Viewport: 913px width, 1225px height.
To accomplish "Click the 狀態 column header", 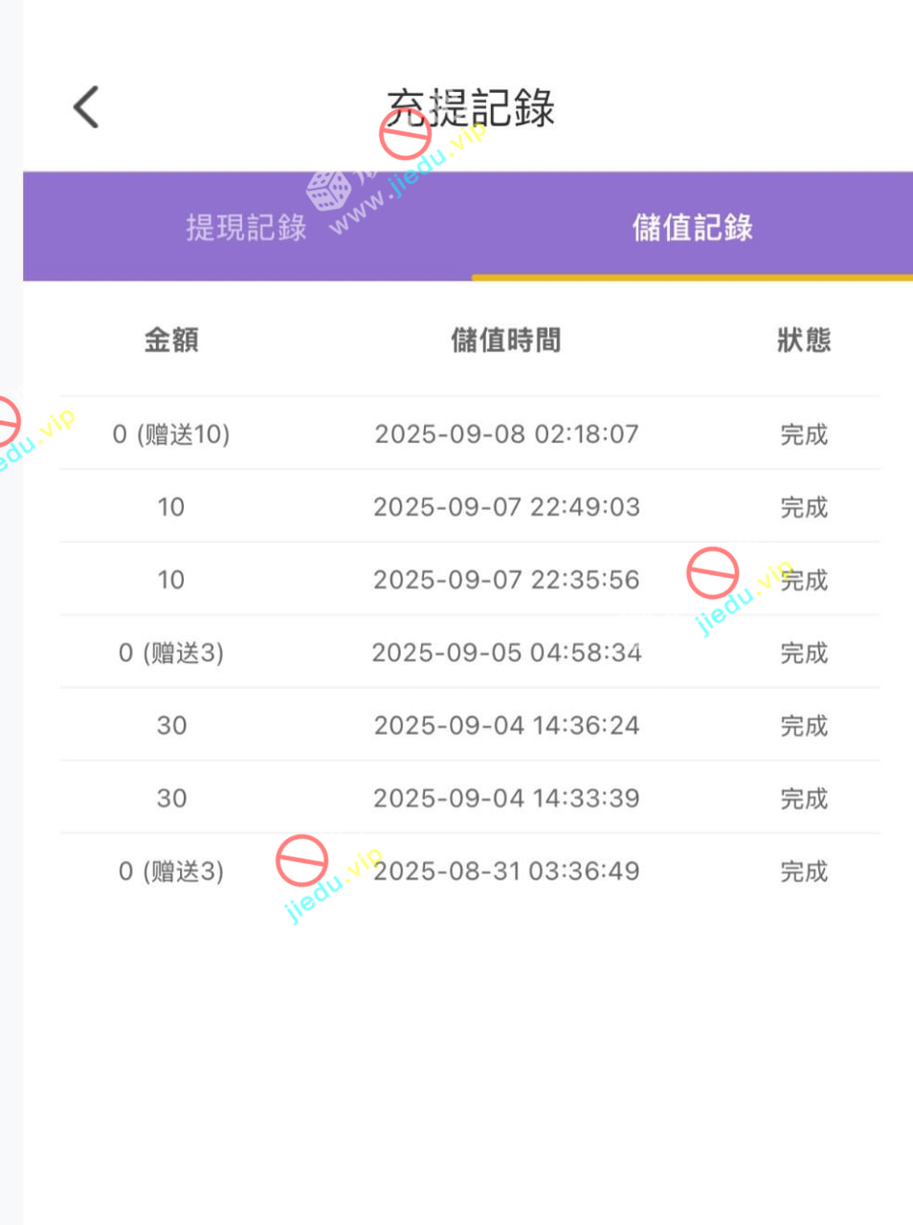I will pos(804,340).
